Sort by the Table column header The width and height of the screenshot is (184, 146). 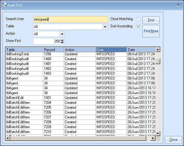pyautogui.click(x=24, y=49)
